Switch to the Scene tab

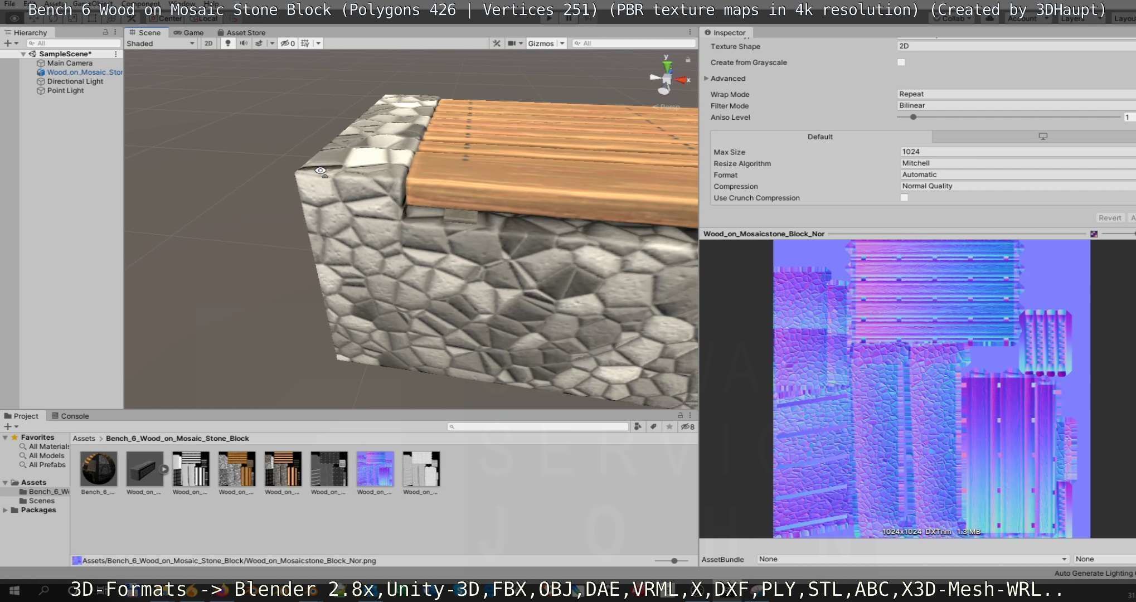tap(145, 32)
